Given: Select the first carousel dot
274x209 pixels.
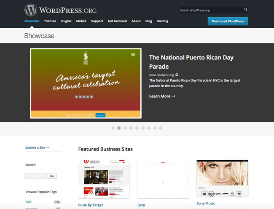Looking at the screenshot, I should 113,128.
